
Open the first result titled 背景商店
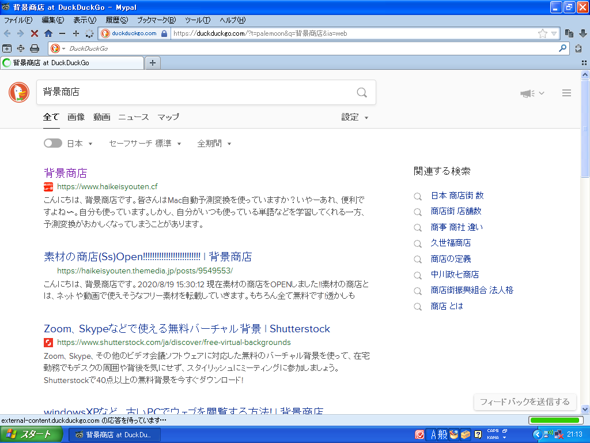click(66, 173)
